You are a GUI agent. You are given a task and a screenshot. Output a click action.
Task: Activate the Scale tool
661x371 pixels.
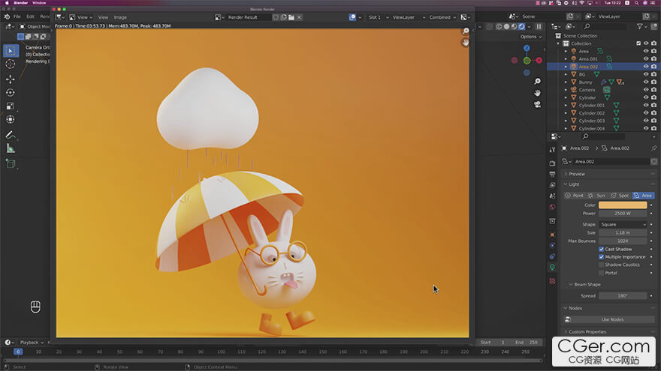(11, 106)
